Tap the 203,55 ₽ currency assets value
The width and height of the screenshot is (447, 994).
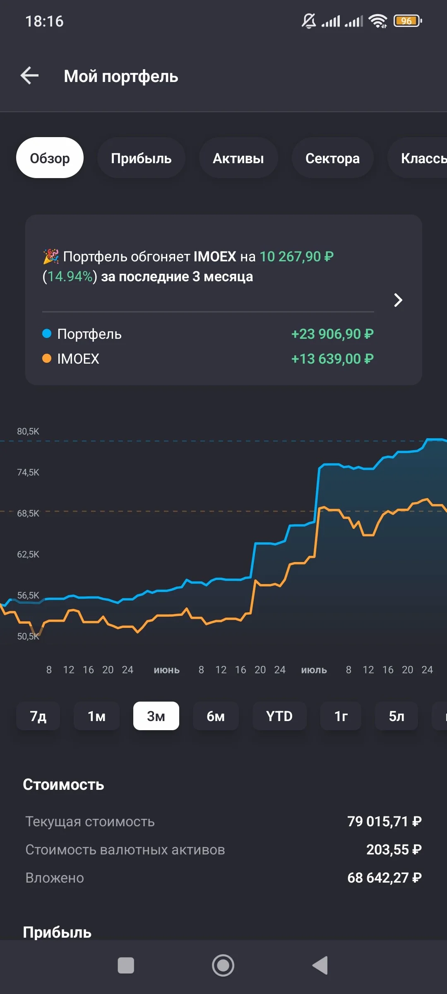click(x=394, y=849)
